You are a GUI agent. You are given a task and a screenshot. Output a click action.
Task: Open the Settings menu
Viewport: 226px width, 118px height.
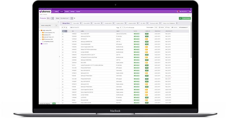point(72,12)
